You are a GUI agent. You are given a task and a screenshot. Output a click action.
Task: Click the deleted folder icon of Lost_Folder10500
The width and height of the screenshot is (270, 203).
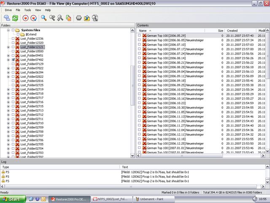click(17, 51)
